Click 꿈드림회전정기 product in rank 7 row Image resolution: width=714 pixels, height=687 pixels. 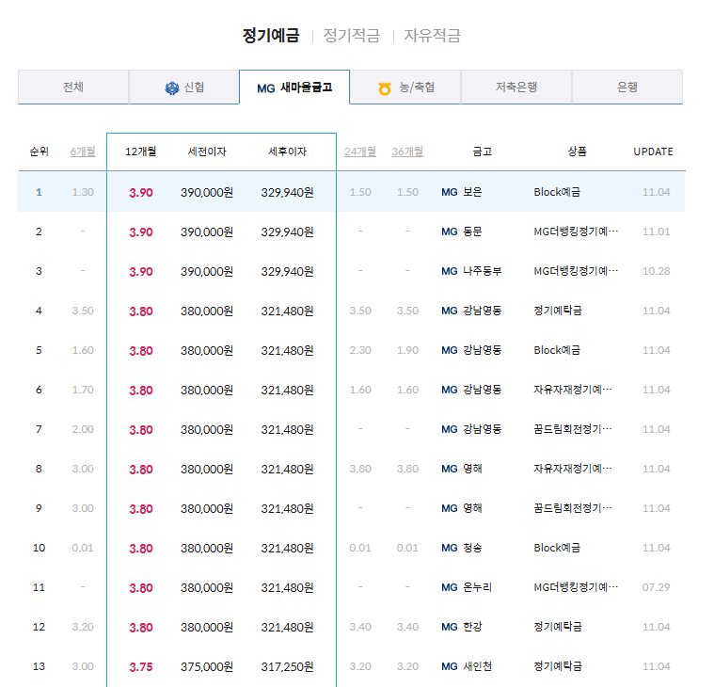tap(573, 429)
